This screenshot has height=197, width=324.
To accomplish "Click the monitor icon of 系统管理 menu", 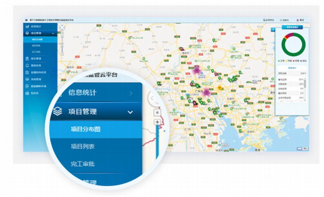I will (x=27, y=79).
